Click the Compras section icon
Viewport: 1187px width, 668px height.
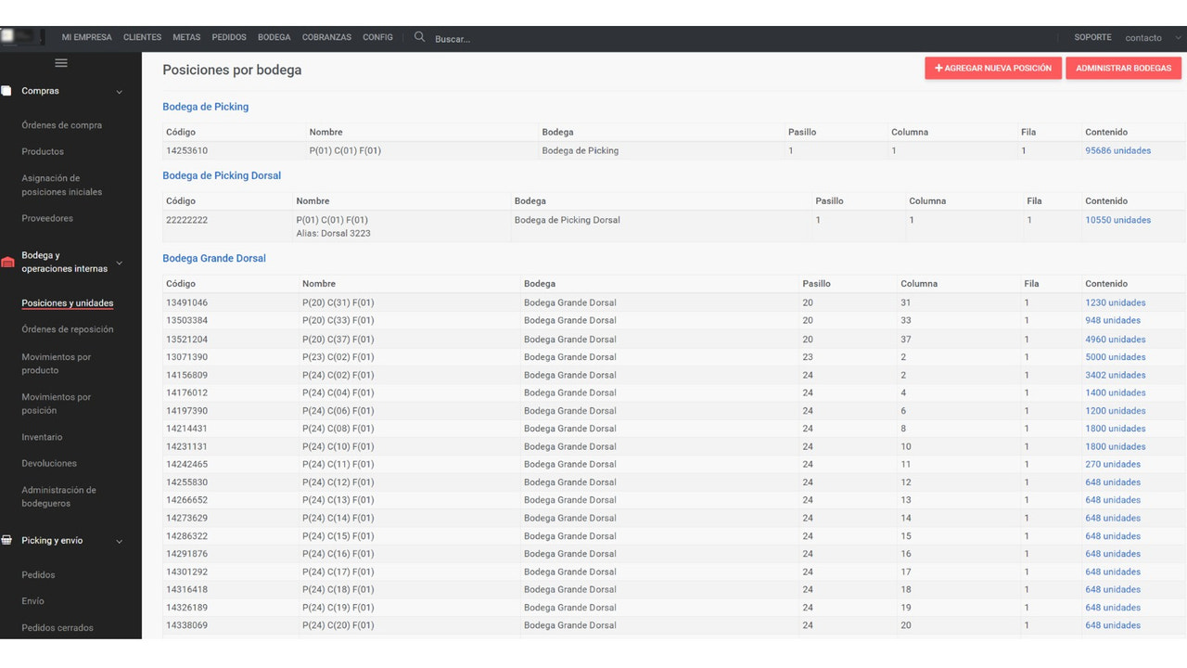[6, 91]
